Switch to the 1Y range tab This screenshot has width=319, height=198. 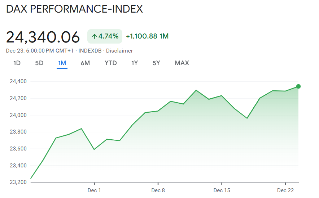135,63
